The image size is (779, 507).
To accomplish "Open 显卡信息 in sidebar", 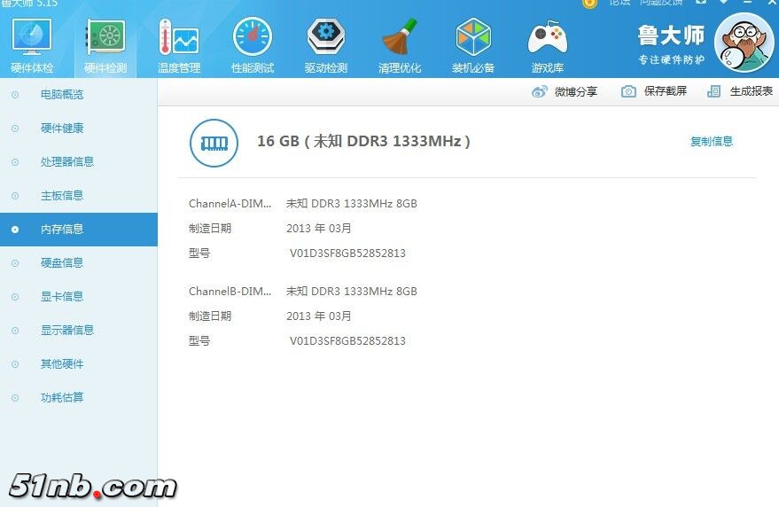I will tap(79, 297).
